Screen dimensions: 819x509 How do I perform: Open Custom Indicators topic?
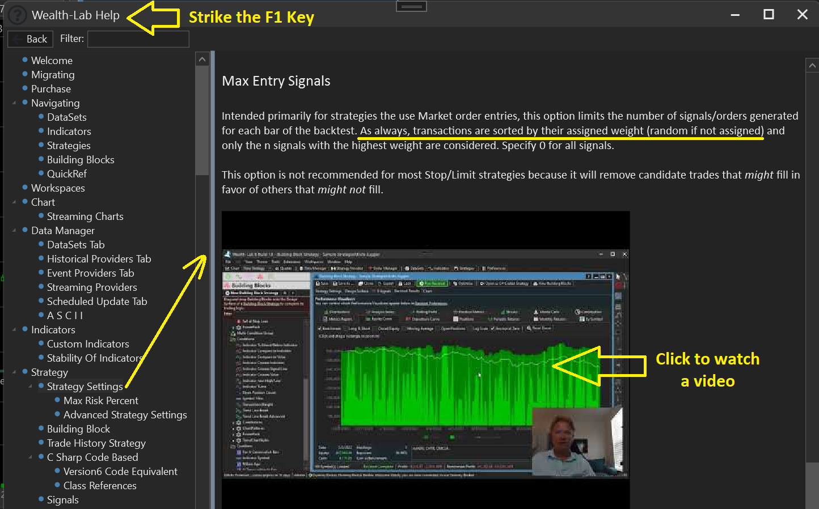[x=88, y=344]
